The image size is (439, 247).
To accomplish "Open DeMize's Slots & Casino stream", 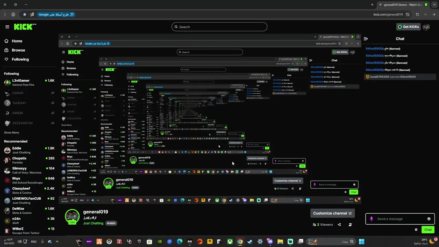I will (29, 210).
